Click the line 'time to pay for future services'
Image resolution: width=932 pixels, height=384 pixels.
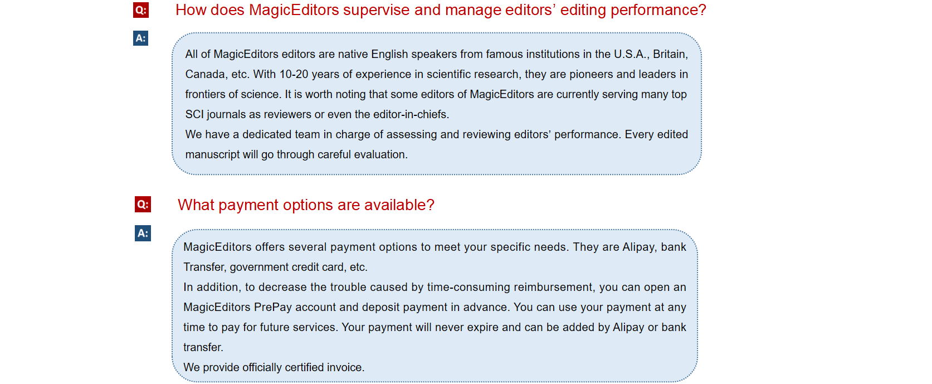pos(435,327)
